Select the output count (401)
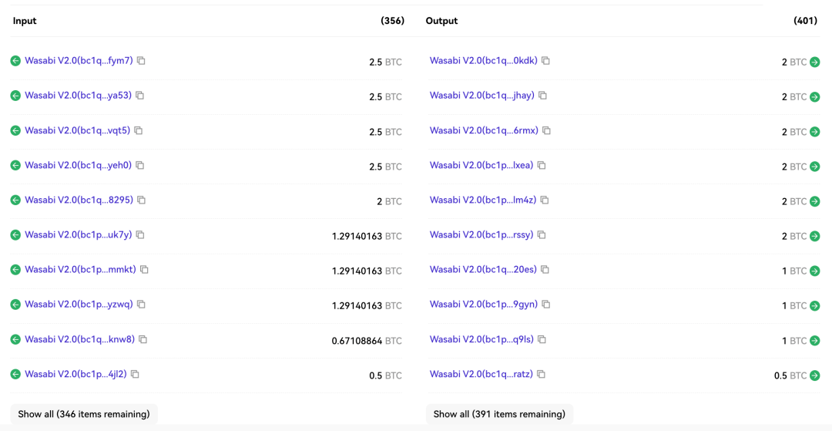This screenshot has height=431, width=832. click(805, 21)
